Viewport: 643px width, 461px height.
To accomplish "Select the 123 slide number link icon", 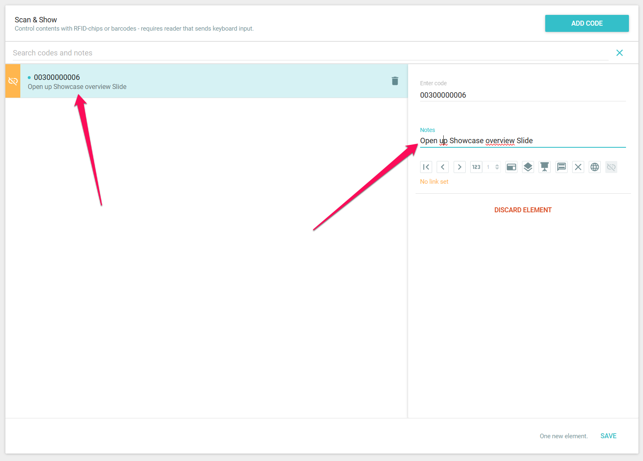I will [476, 167].
